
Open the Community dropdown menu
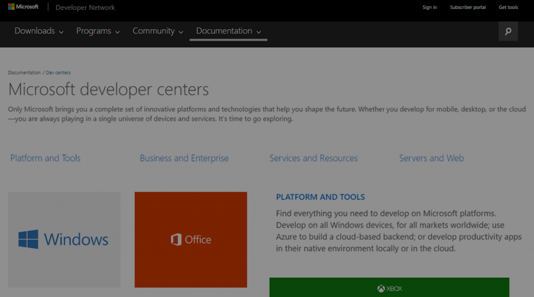(158, 31)
